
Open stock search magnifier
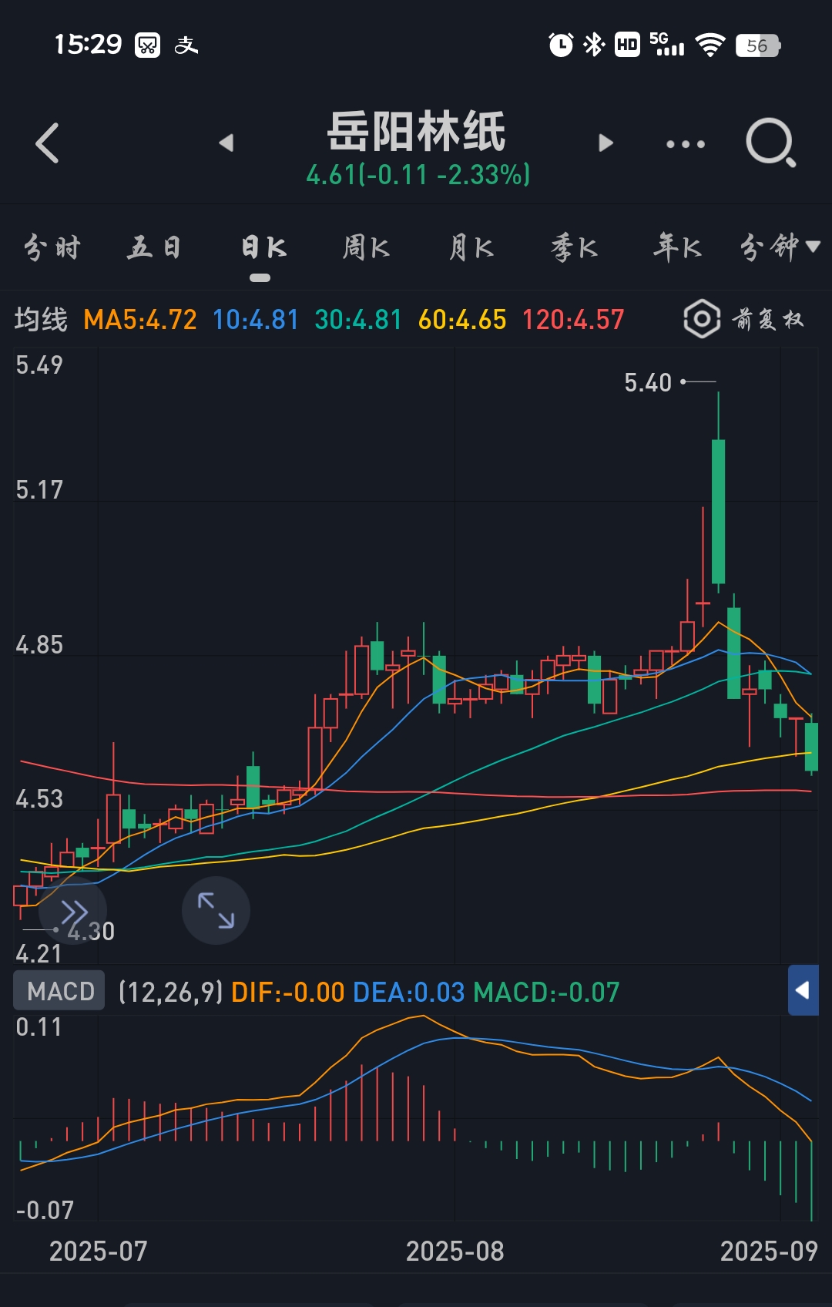[770, 143]
